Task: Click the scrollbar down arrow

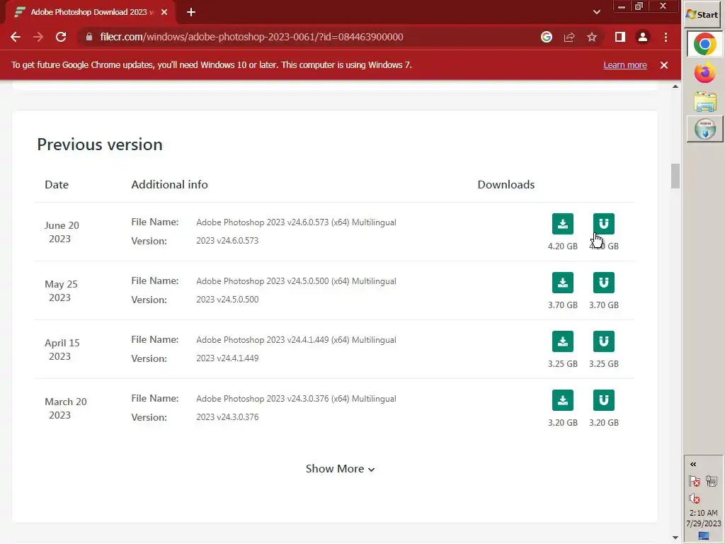Action: (675, 538)
